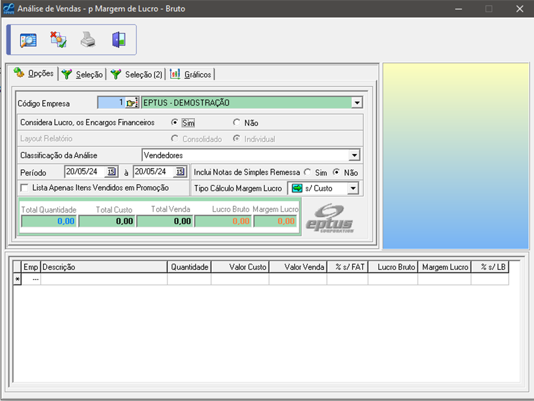The height and width of the screenshot is (401, 534).
Task: Open the start date calendar picker
Action: (111, 172)
